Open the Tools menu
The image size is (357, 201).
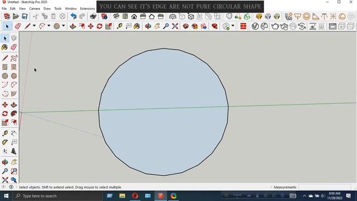click(x=58, y=8)
